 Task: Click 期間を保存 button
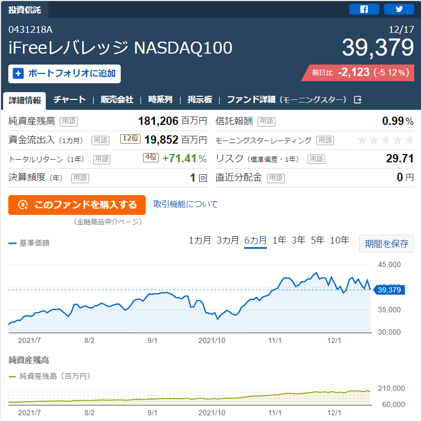coord(387,244)
